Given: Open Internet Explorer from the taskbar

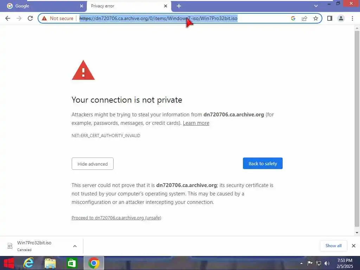Looking at the screenshot, I should pyautogui.click(x=29, y=263).
